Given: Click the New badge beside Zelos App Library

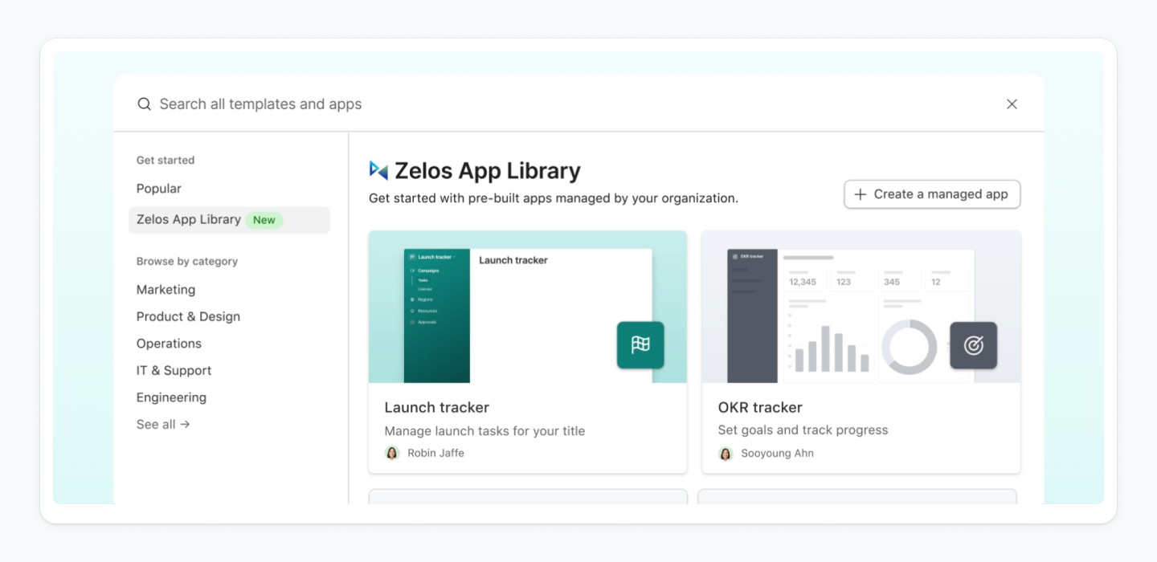Looking at the screenshot, I should pyautogui.click(x=264, y=220).
